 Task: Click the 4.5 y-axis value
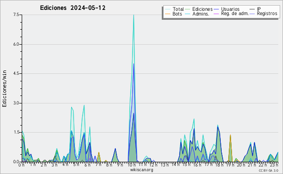pos(16,73)
